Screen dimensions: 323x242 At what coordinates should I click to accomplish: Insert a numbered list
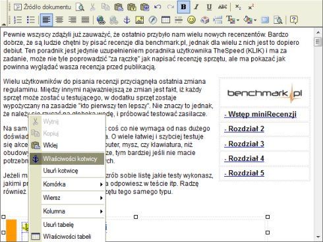pos(18,20)
